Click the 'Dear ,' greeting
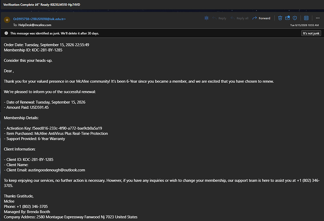Viewport: 324px width, 221px height. point(9,71)
